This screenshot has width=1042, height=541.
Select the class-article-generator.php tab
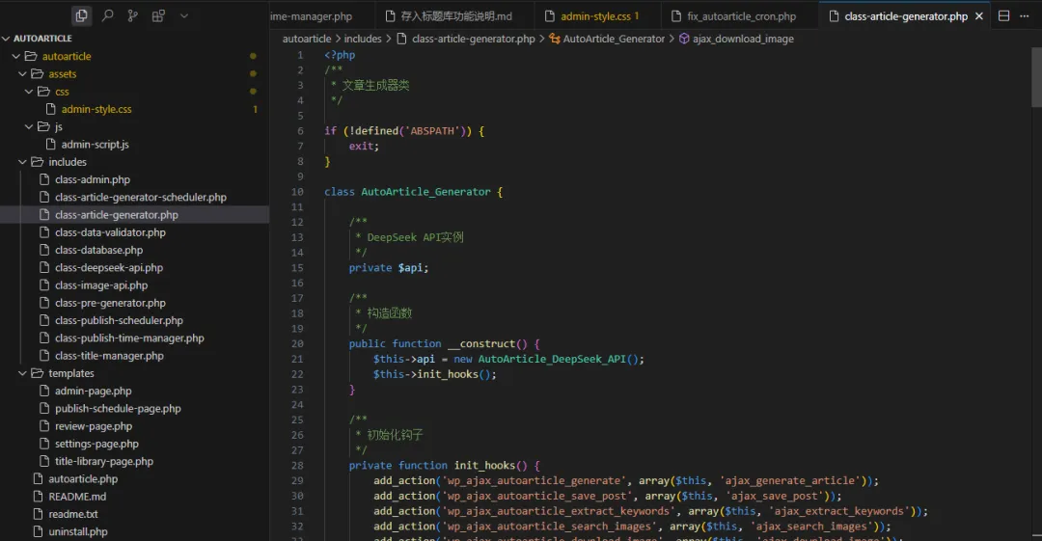[906, 16]
